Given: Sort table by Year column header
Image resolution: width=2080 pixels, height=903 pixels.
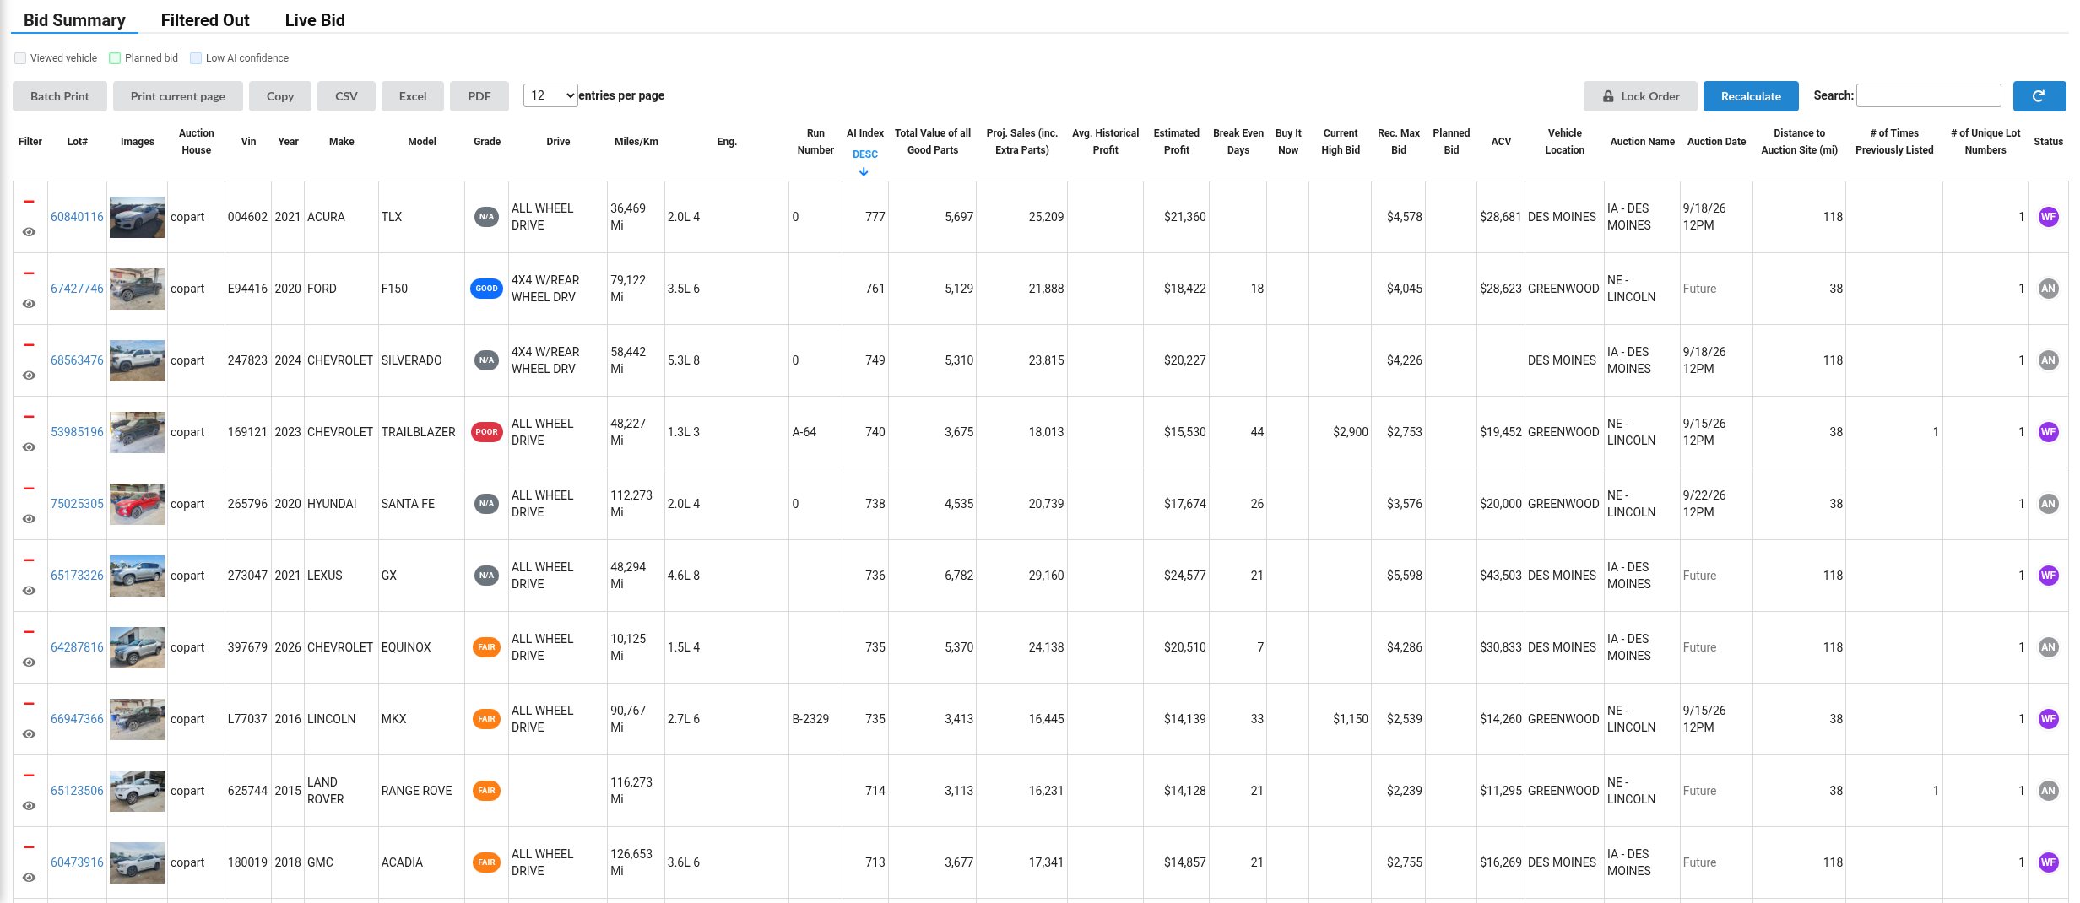Looking at the screenshot, I should pyautogui.click(x=288, y=142).
